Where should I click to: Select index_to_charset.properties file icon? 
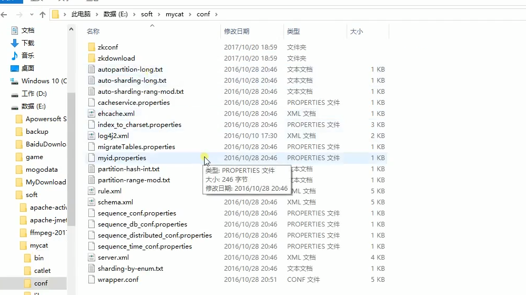coord(92,125)
